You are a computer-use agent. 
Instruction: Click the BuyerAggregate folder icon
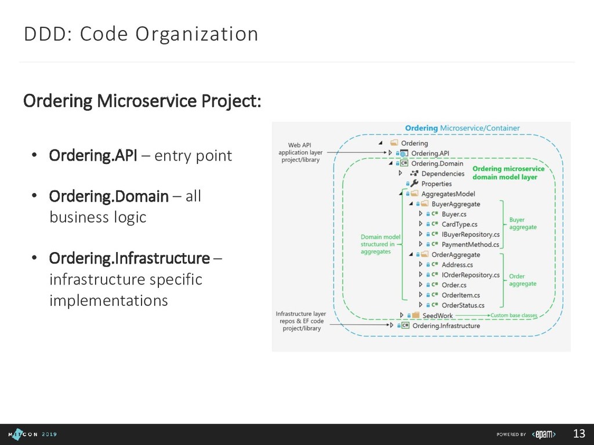[424, 204]
